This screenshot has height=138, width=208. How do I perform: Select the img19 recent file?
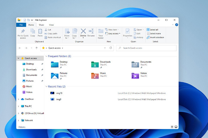point(108,93)
